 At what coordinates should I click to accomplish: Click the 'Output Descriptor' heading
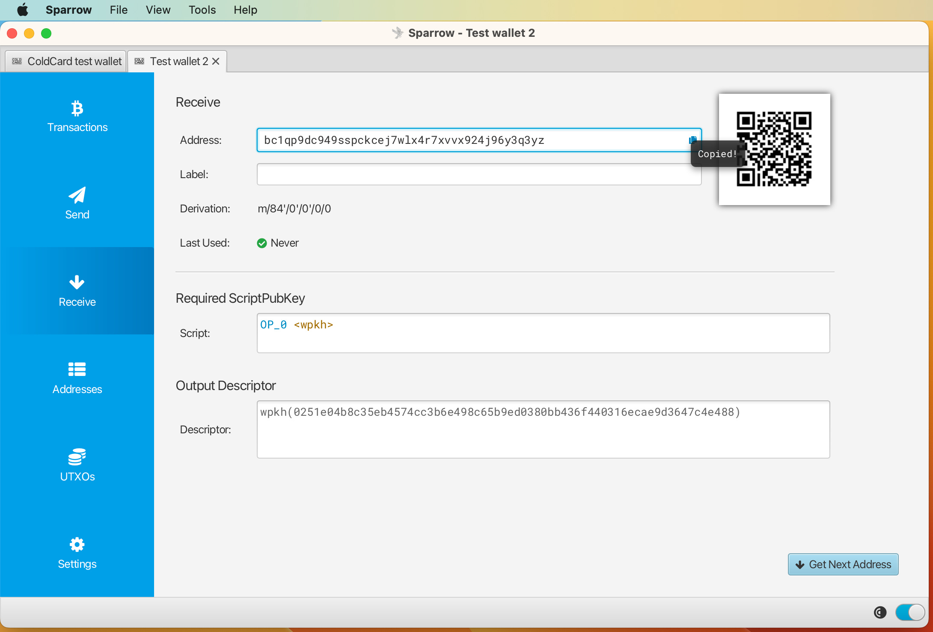pyautogui.click(x=226, y=385)
